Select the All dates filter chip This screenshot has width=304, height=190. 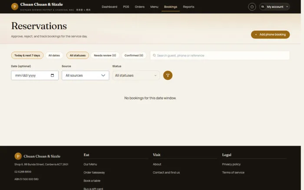(54, 56)
